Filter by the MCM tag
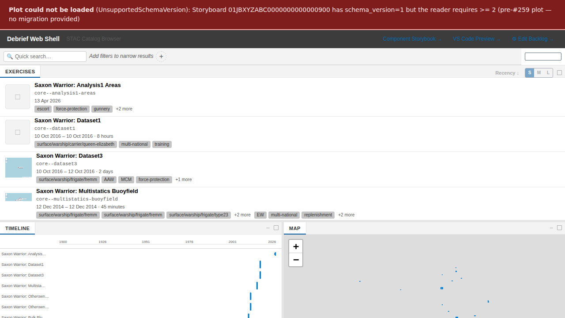The width and height of the screenshot is (565, 318). pyautogui.click(x=126, y=180)
